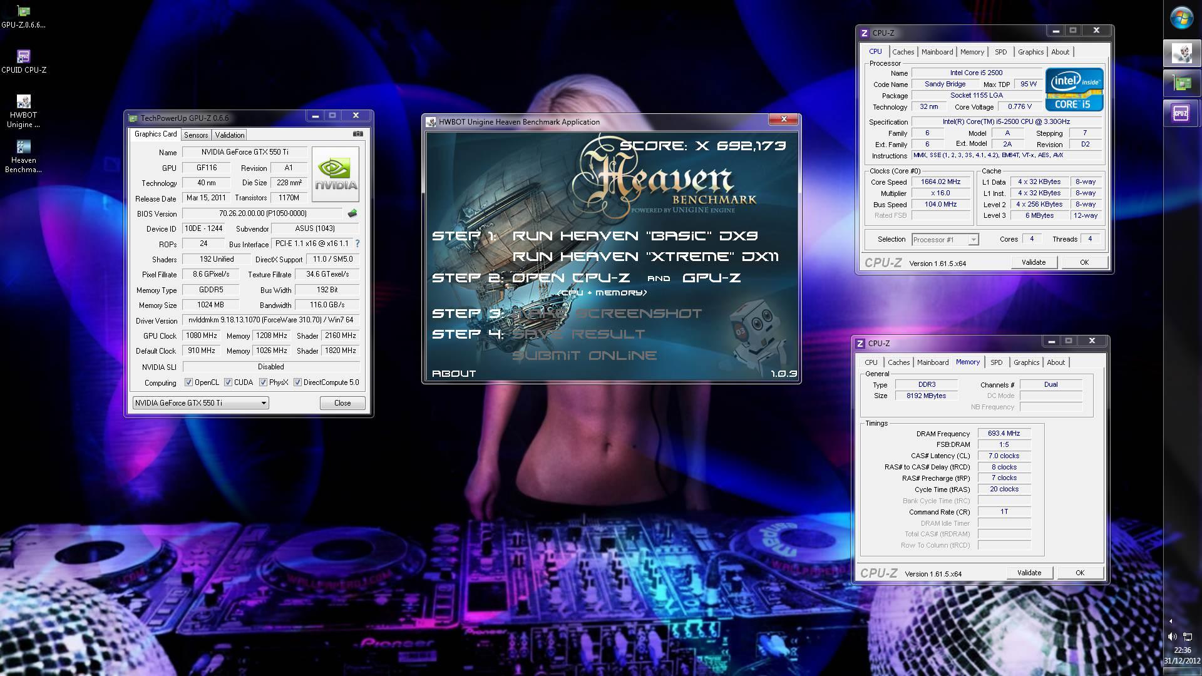Open the CPUID CPU-Z desktop icon
Screen dimensions: 1202x676
pyautogui.click(x=23, y=62)
